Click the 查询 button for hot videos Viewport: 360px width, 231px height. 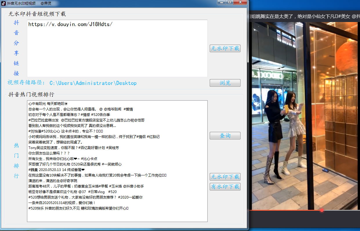(225, 136)
